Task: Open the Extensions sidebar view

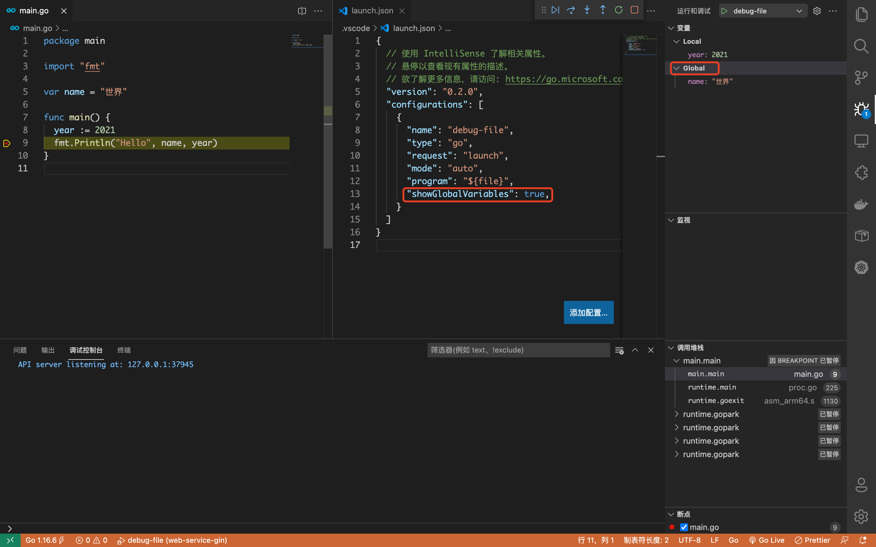Action: pyautogui.click(x=861, y=173)
